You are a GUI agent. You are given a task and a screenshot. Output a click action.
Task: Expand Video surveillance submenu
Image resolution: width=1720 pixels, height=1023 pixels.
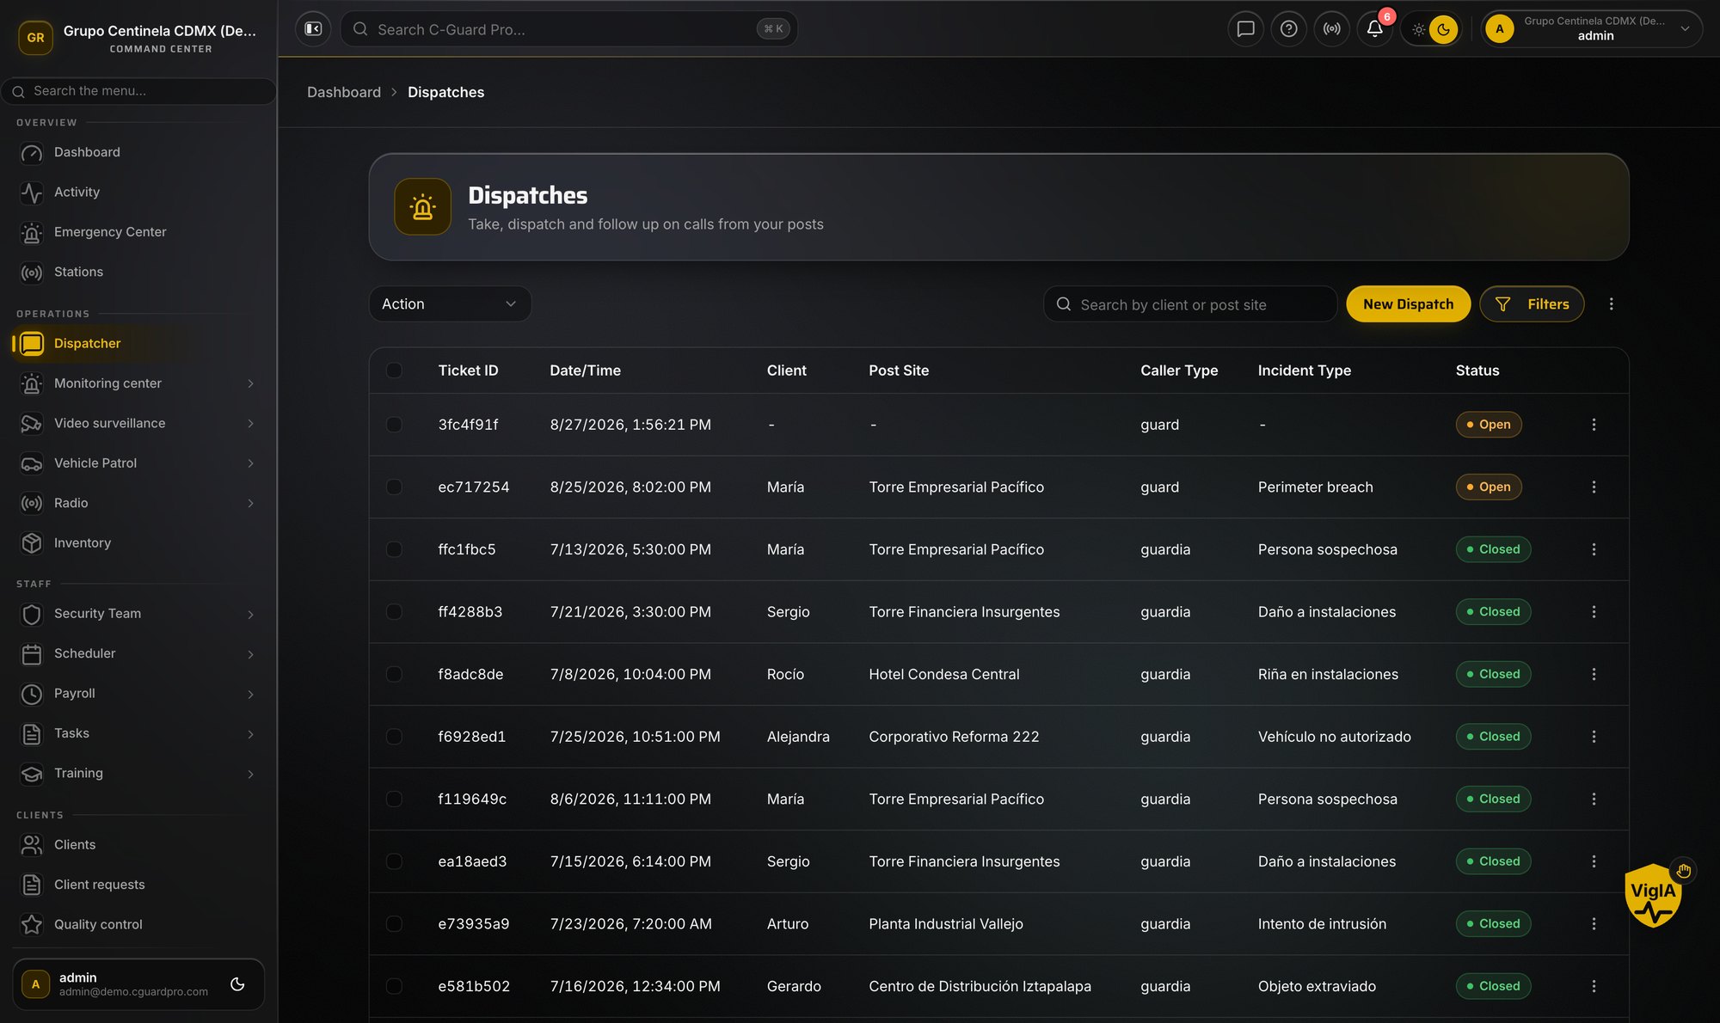tap(250, 423)
